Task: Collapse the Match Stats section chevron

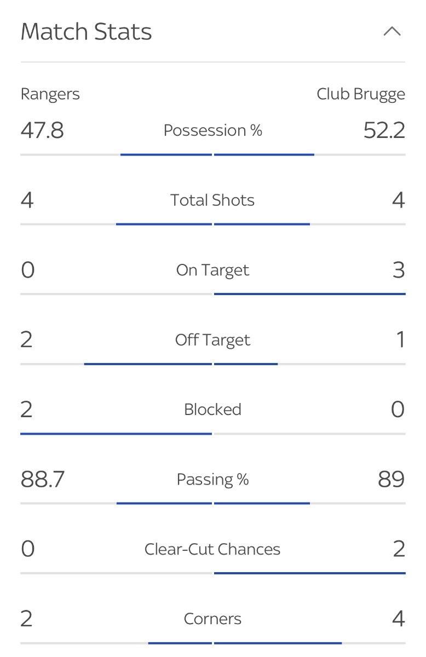Action: click(x=392, y=31)
